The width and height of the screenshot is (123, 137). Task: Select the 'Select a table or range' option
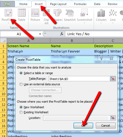21,73
